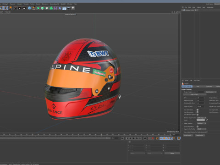
Task: Click the Scale Project button
Action: (x=194, y=94)
